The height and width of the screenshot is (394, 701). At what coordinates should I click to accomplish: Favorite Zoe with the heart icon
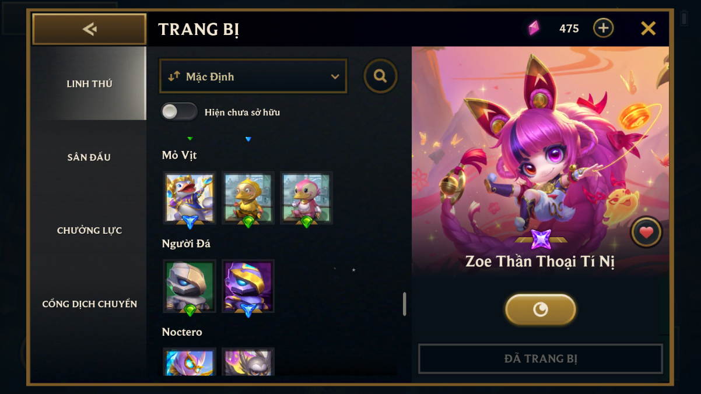click(646, 233)
